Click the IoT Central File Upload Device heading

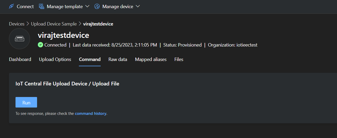click(67, 84)
